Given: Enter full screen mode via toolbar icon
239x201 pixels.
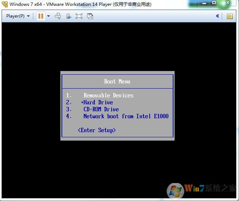Looking at the screenshot, I should coord(79,16).
